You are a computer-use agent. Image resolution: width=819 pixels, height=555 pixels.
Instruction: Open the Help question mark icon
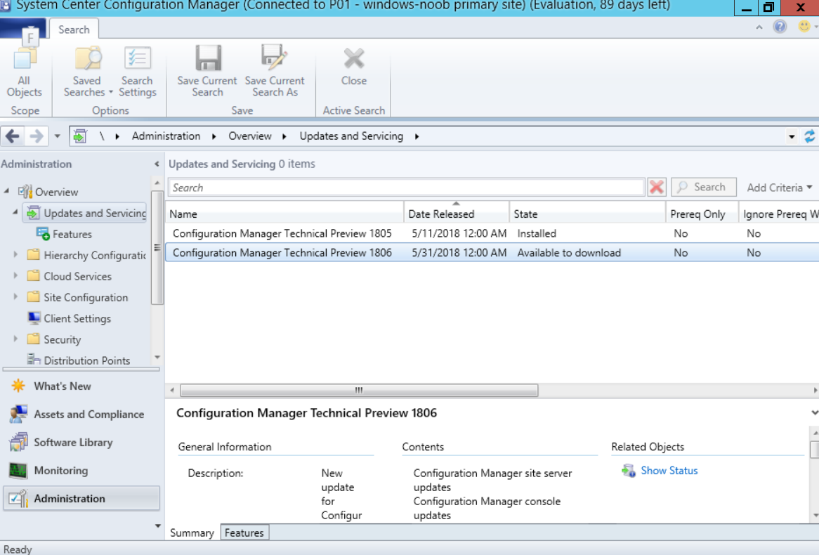click(x=780, y=26)
